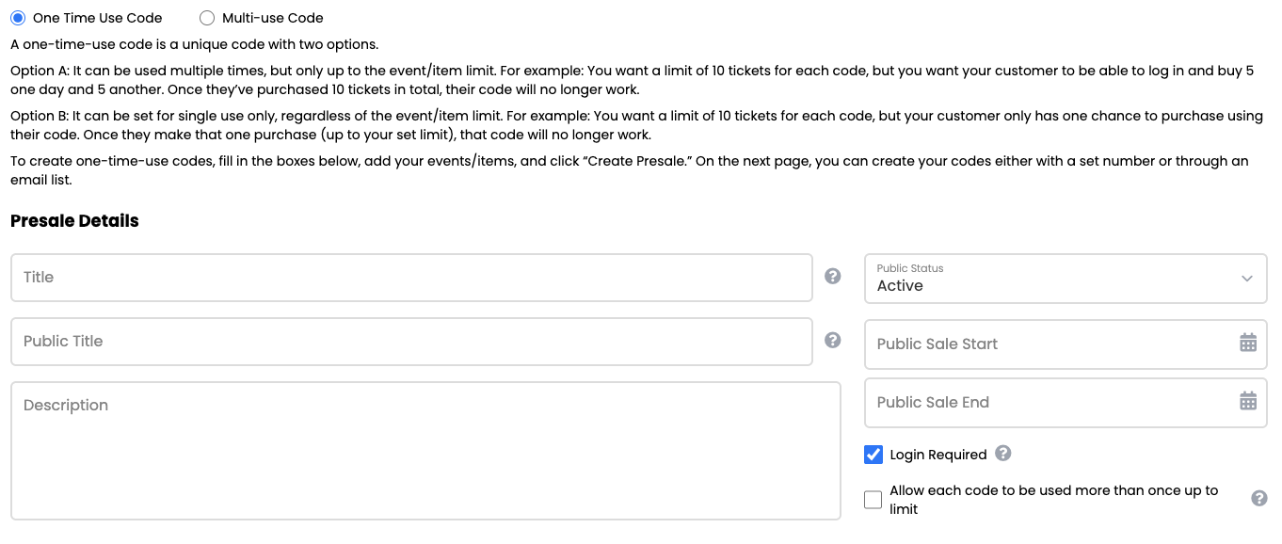Click the Active value in Public Status

point(900,286)
